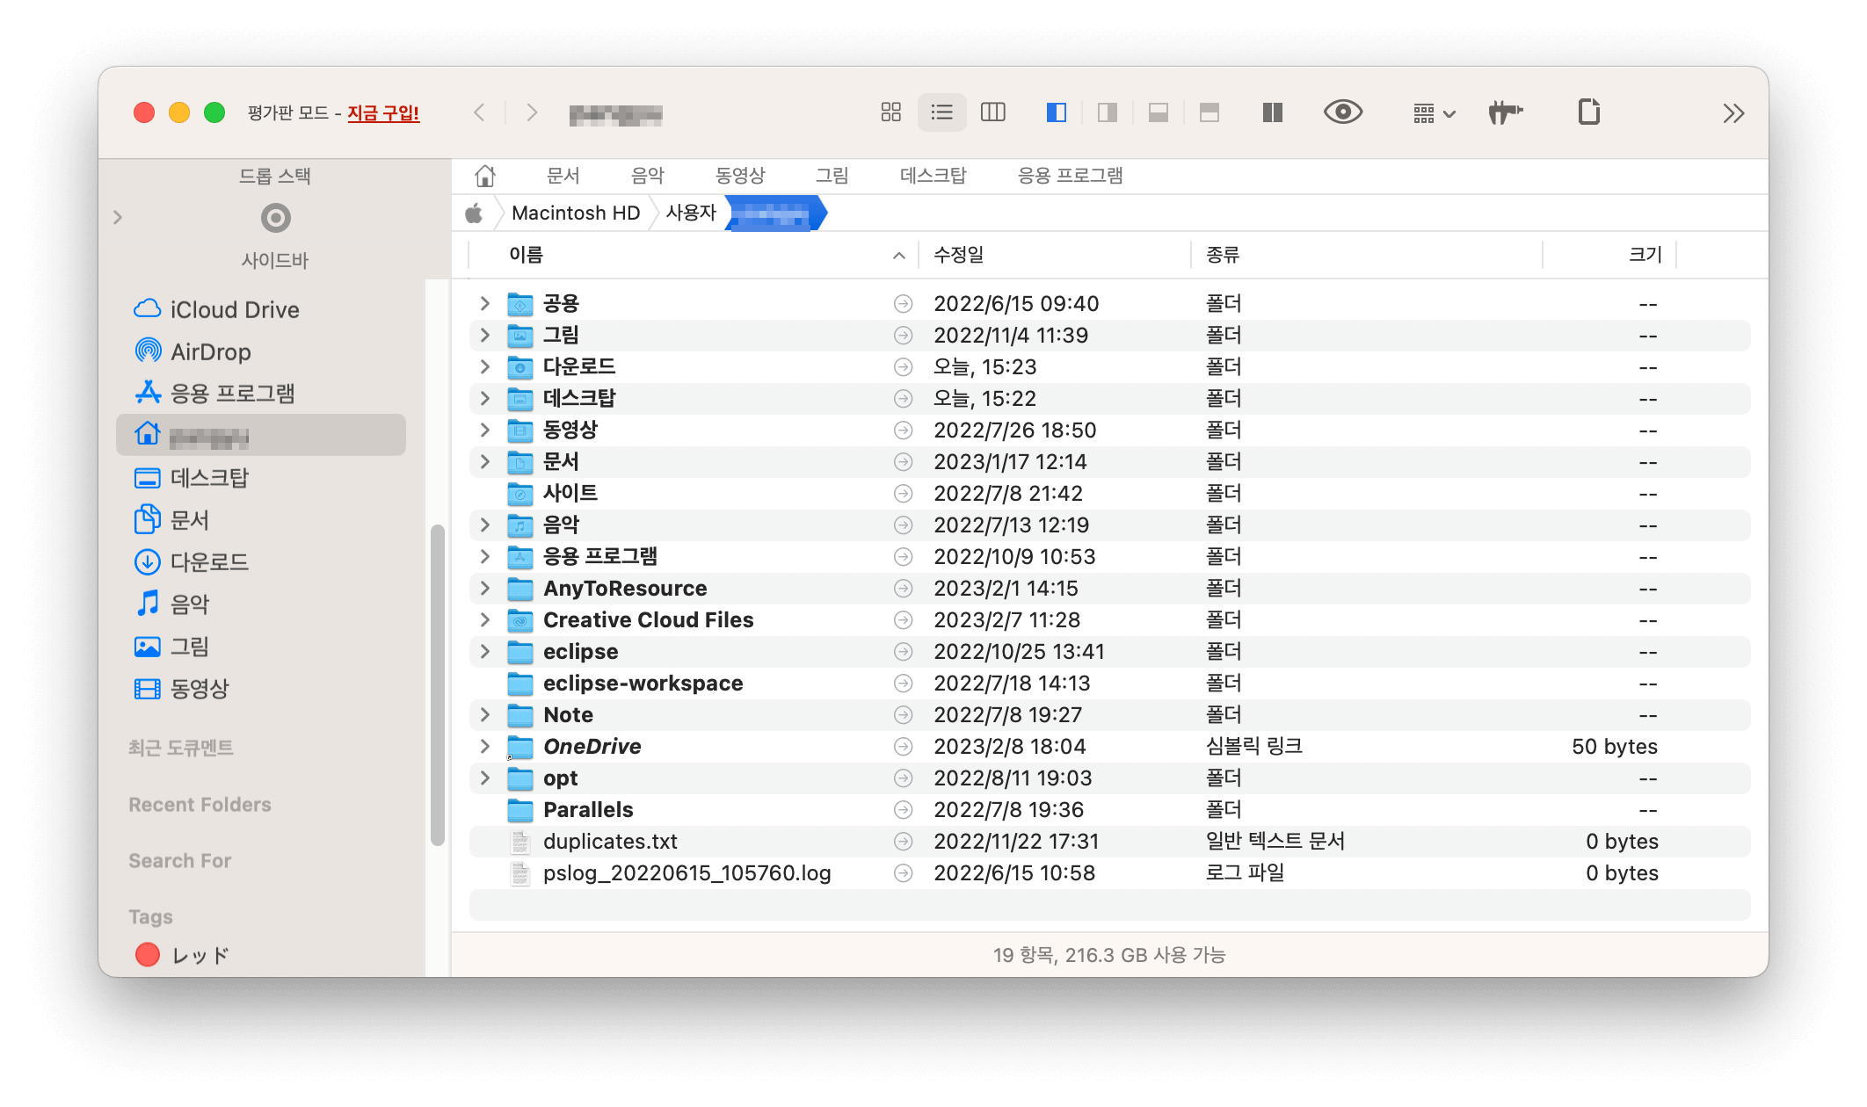The image size is (1867, 1107).
Task: Expand the Drop Stack chevron
Action: point(118,217)
